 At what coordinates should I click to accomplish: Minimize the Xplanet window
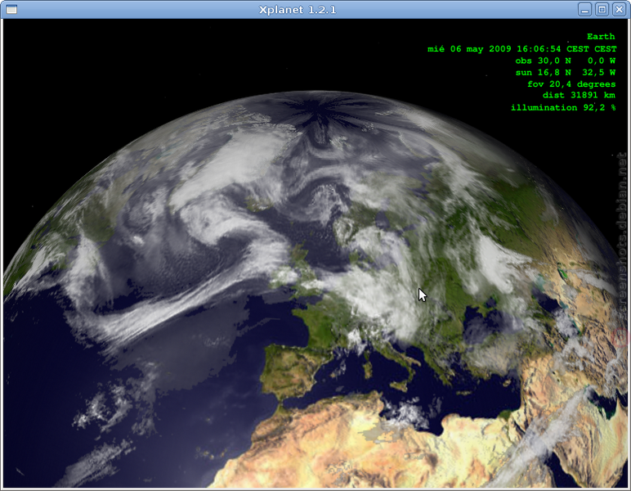[x=584, y=9]
